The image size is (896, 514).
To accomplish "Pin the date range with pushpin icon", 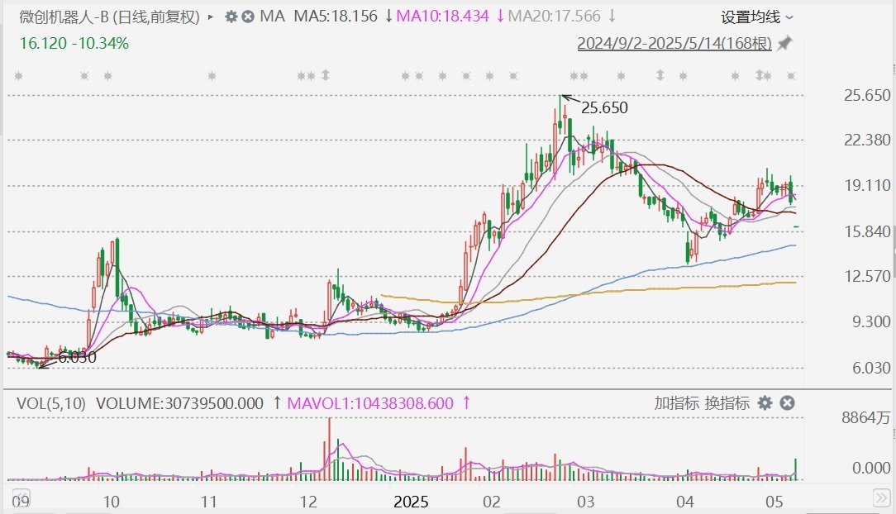I will pos(785,43).
